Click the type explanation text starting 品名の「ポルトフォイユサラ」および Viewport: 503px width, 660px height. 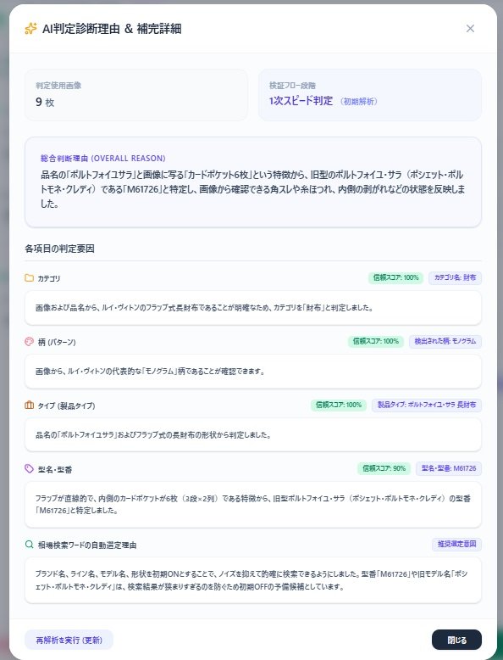point(153,435)
